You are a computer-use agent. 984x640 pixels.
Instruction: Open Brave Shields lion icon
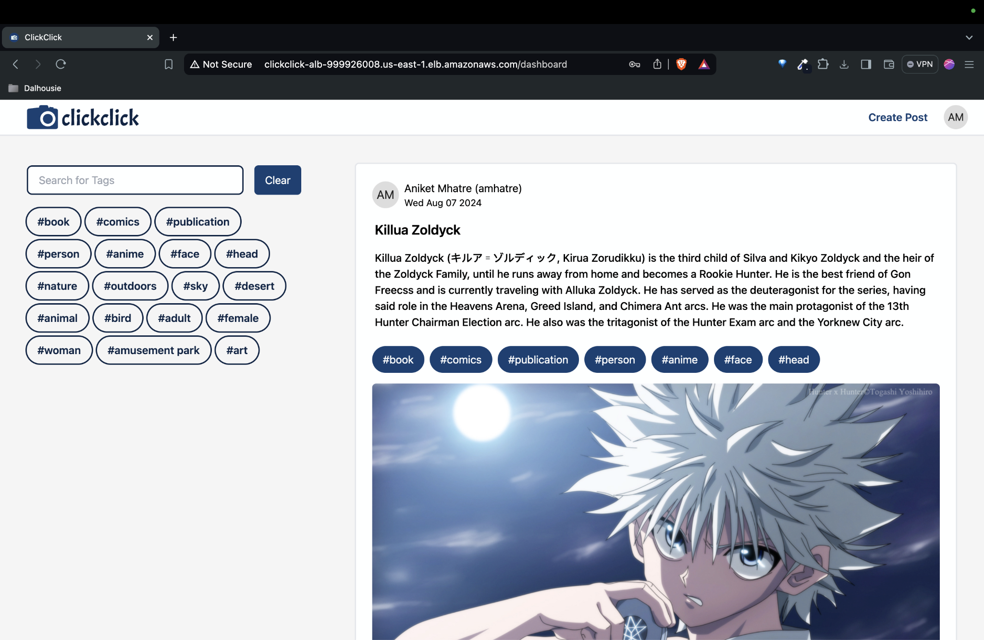coord(681,64)
